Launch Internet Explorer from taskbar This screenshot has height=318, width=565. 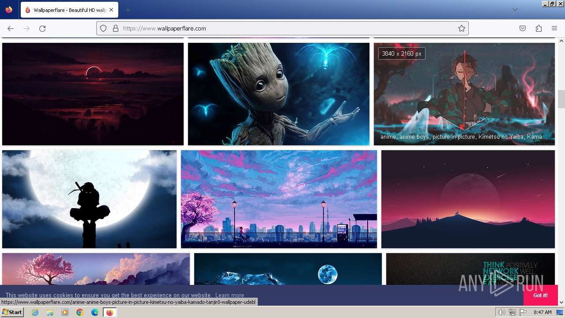click(x=35, y=312)
